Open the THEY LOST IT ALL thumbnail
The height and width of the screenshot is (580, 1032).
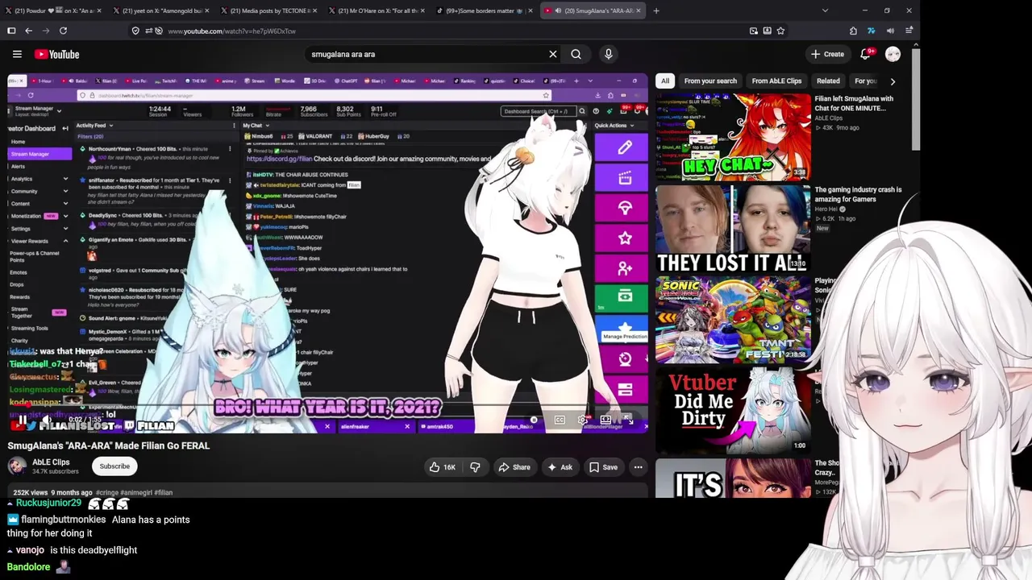tap(733, 229)
